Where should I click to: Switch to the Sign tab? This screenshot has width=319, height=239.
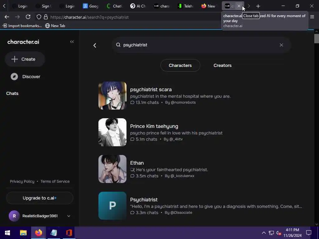pyautogui.click(x=44, y=6)
